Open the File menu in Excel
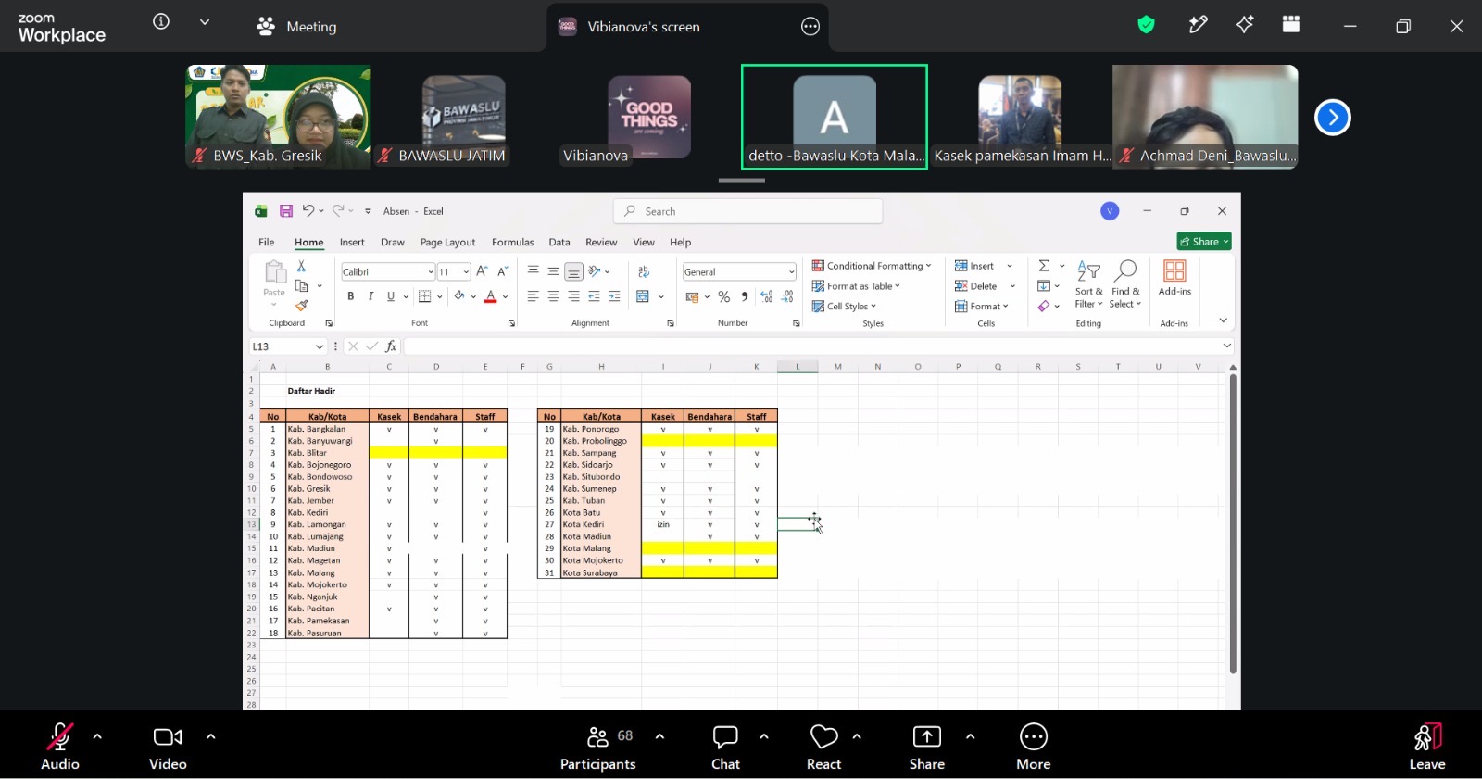Viewport: 1482px width, 779px height. (x=267, y=243)
